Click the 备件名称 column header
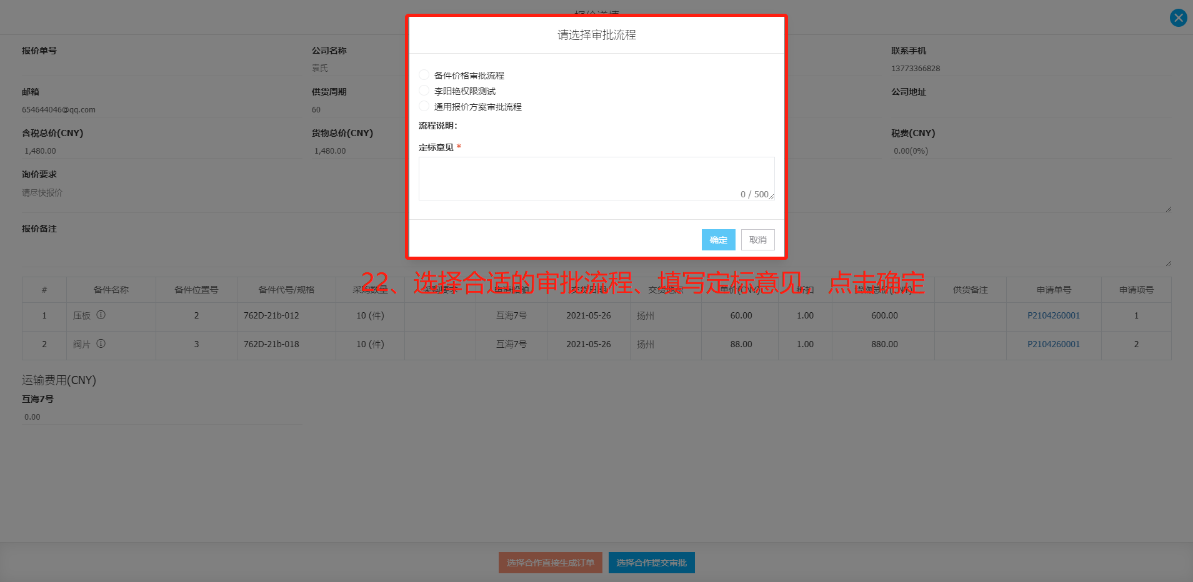 coord(111,290)
